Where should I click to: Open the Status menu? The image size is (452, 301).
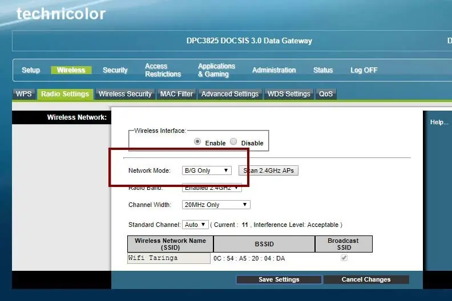coord(323,70)
